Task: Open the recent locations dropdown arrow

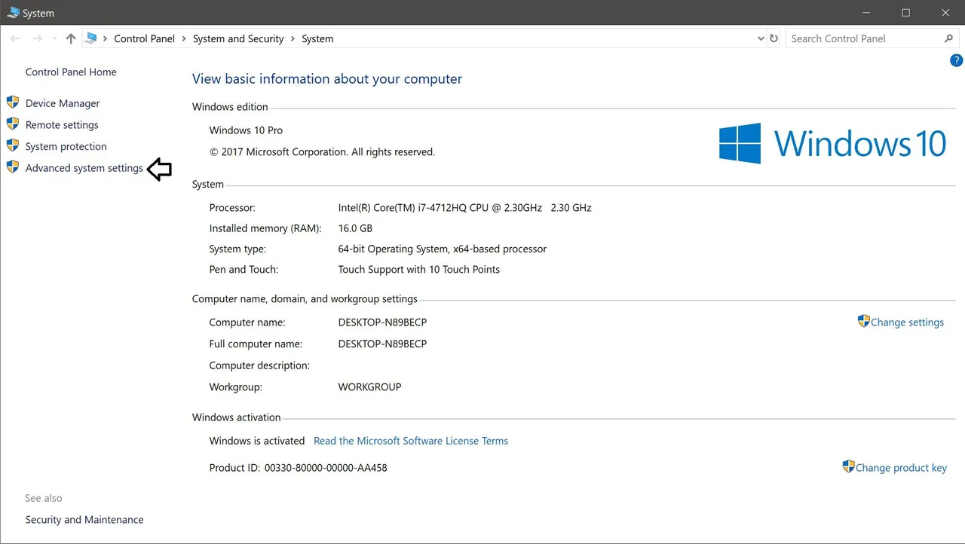Action: point(54,39)
